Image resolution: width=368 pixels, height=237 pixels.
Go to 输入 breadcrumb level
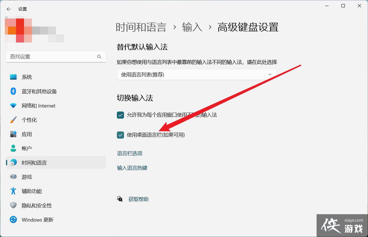192,27
